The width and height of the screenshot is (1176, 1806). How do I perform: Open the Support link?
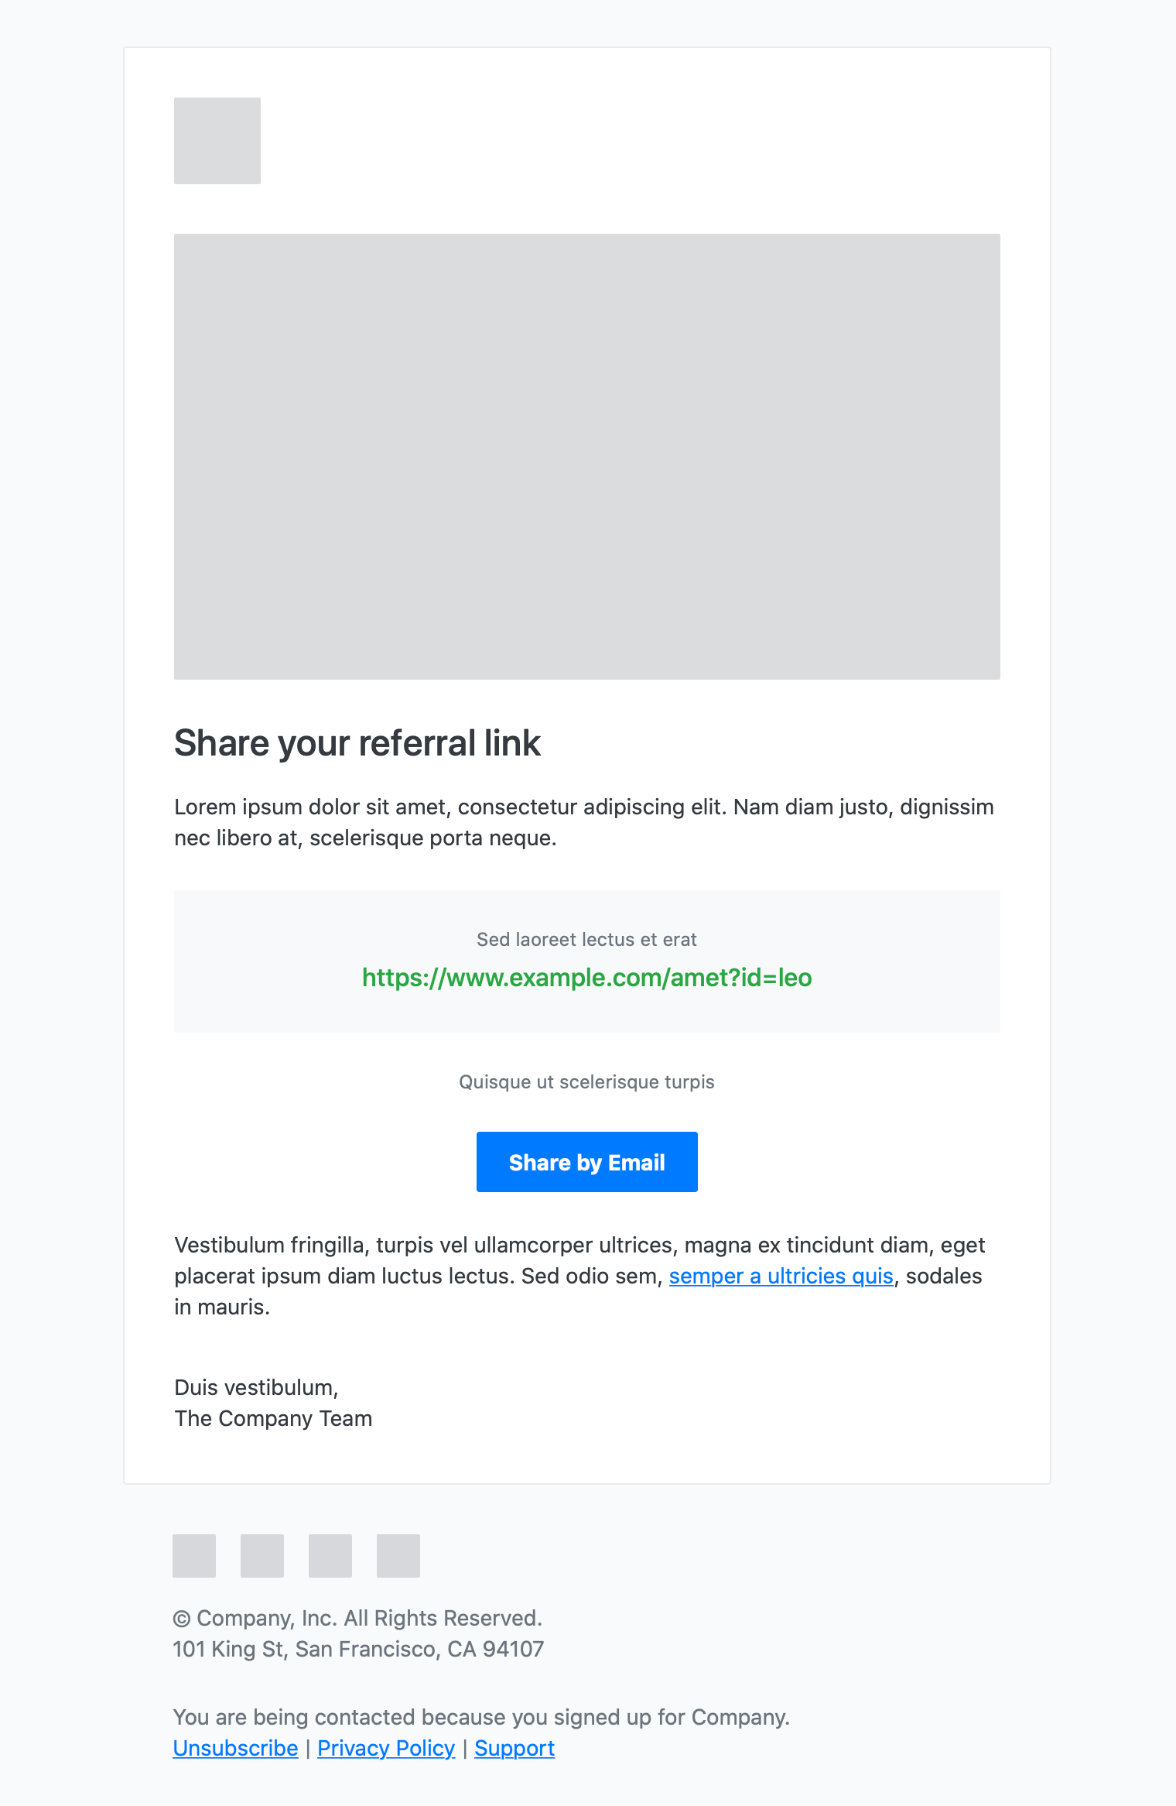coord(514,1748)
